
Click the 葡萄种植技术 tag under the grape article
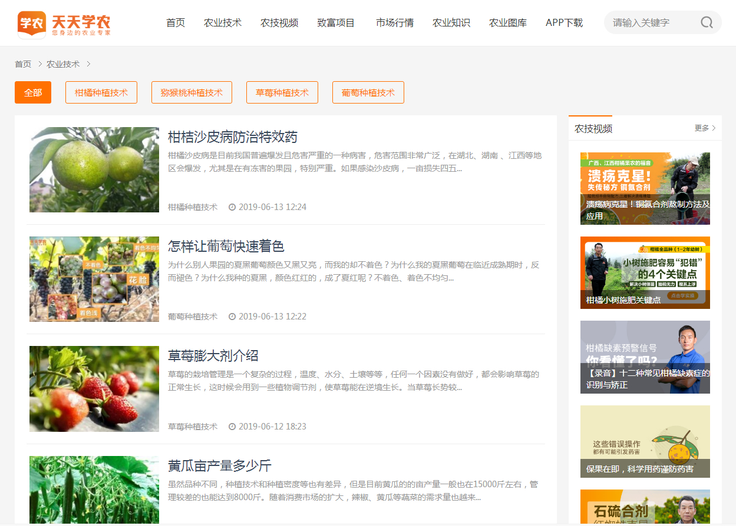click(193, 317)
